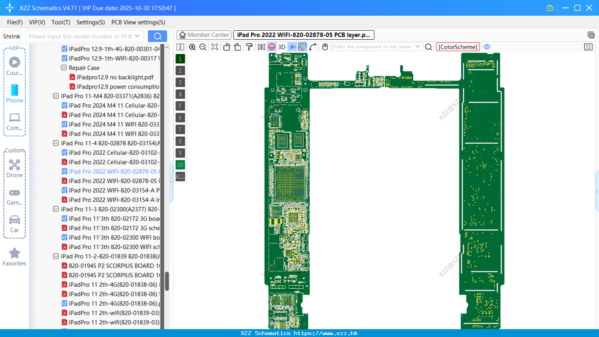Rotate board counter-clockwise
The height and width of the screenshot is (337, 599).
(227, 47)
